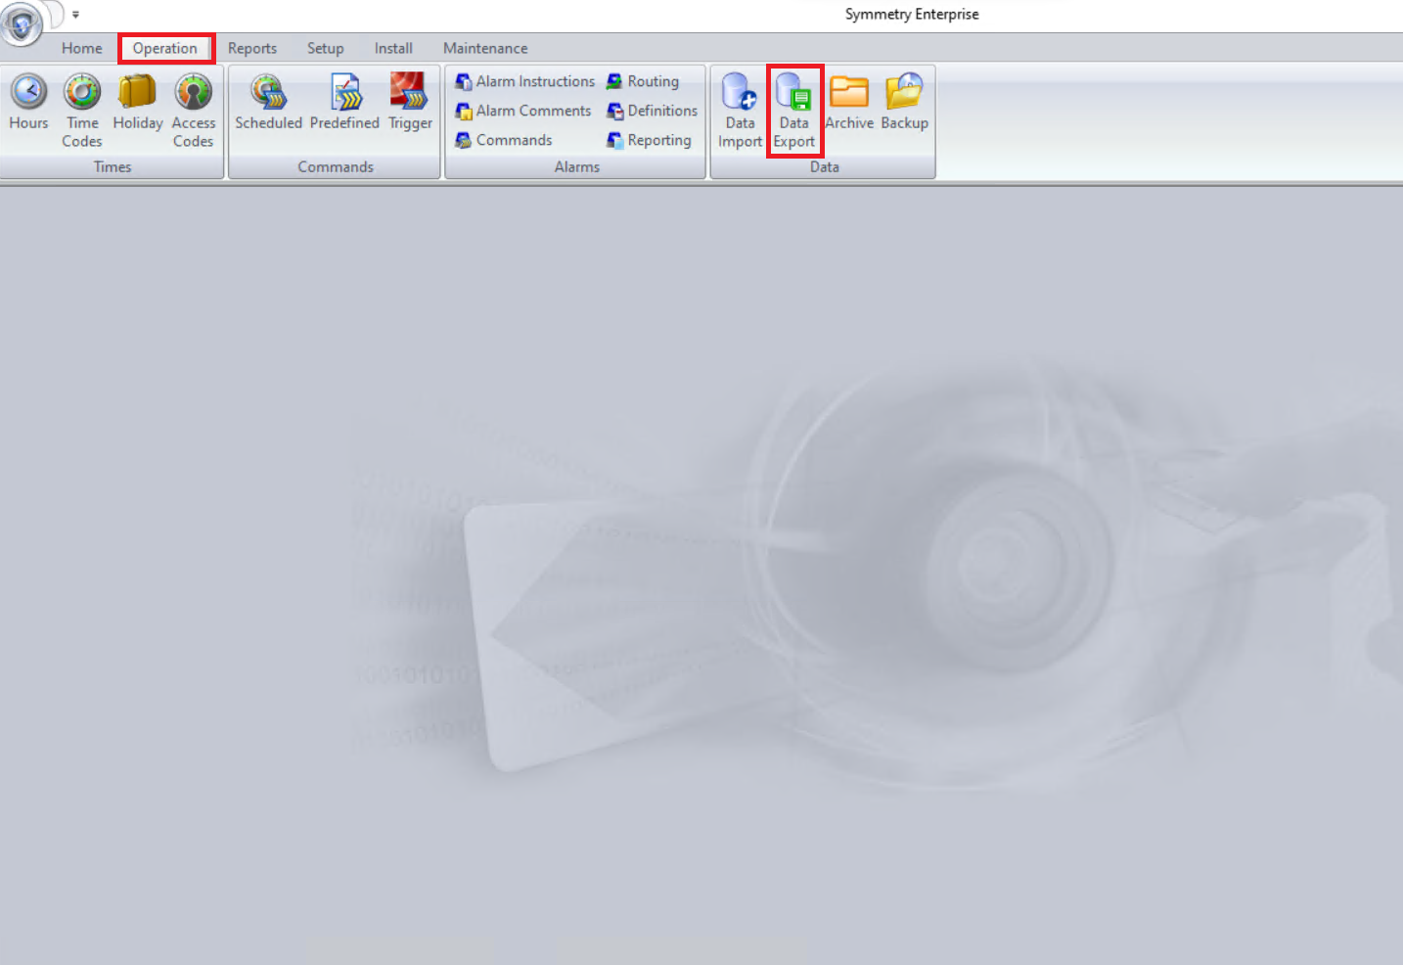Switch to the Maintenance tab
Viewport: 1403px width, 965px height.
point(485,48)
